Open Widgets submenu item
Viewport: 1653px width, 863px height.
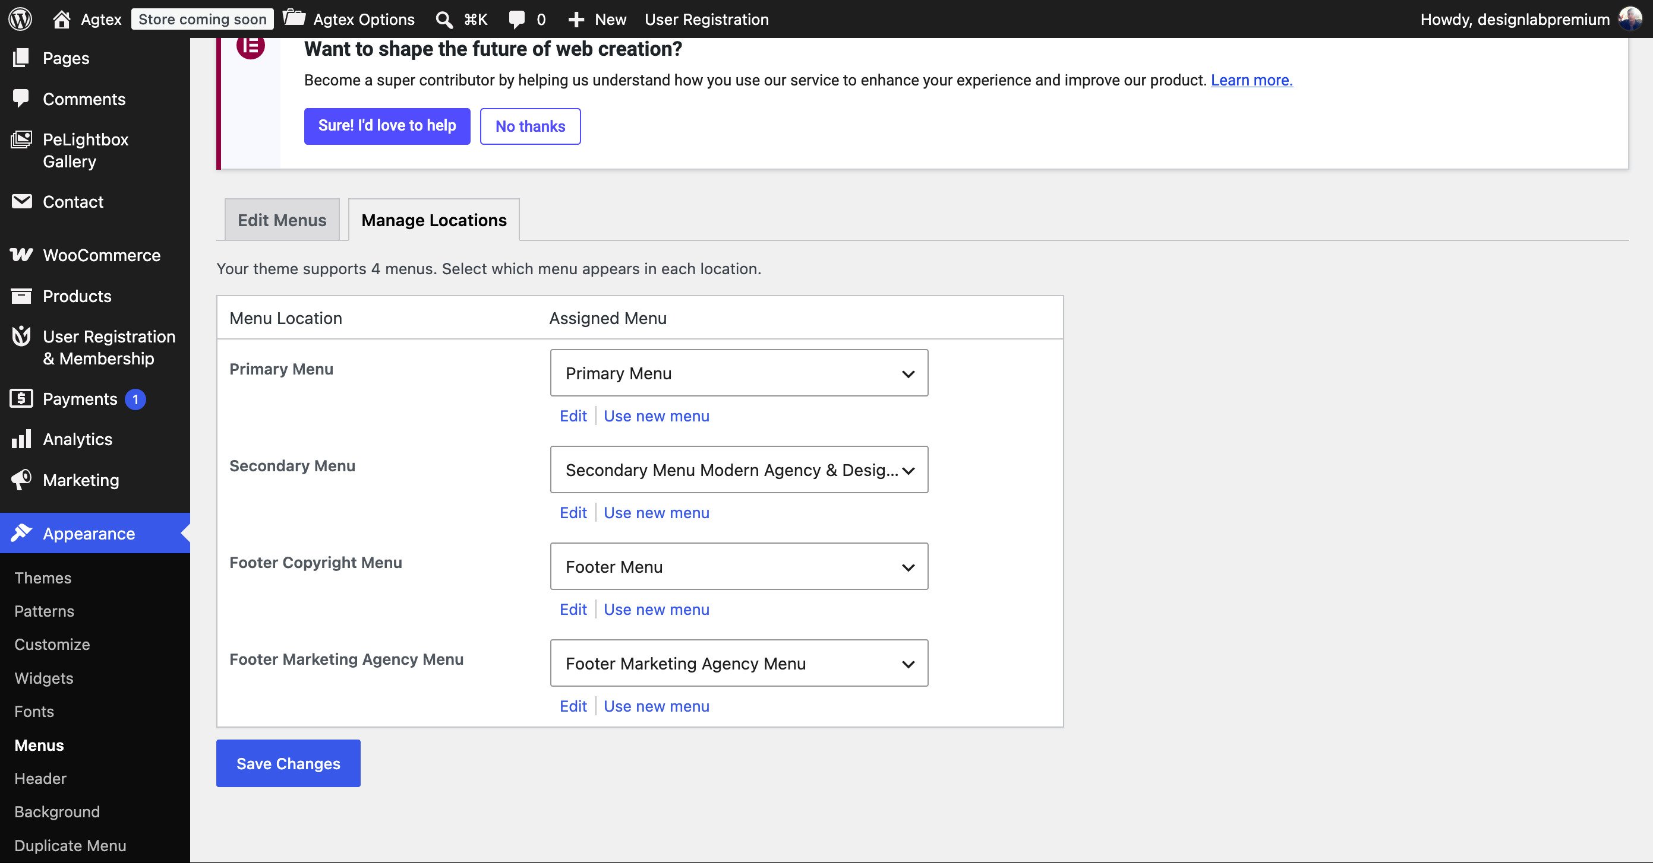43,678
